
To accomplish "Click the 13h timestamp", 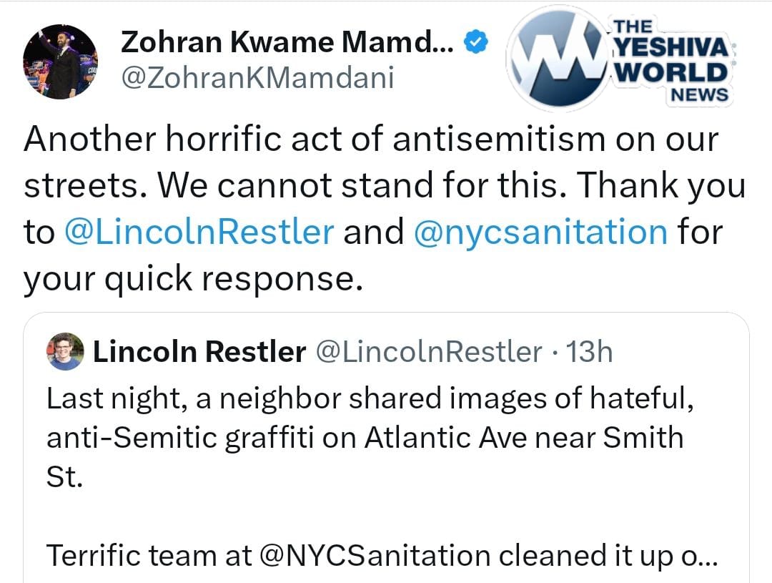I will point(589,352).
